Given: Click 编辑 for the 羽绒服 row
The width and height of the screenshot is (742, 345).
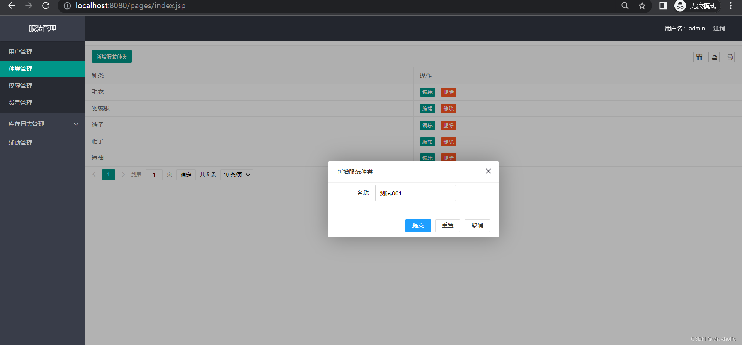Looking at the screenshot, I should click(x=427, y=109).
